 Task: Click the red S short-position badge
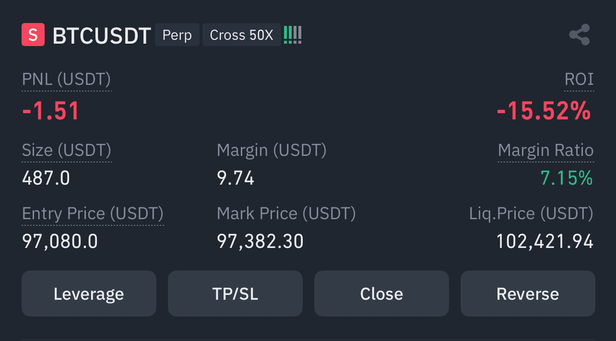click(x=33, y=35)
